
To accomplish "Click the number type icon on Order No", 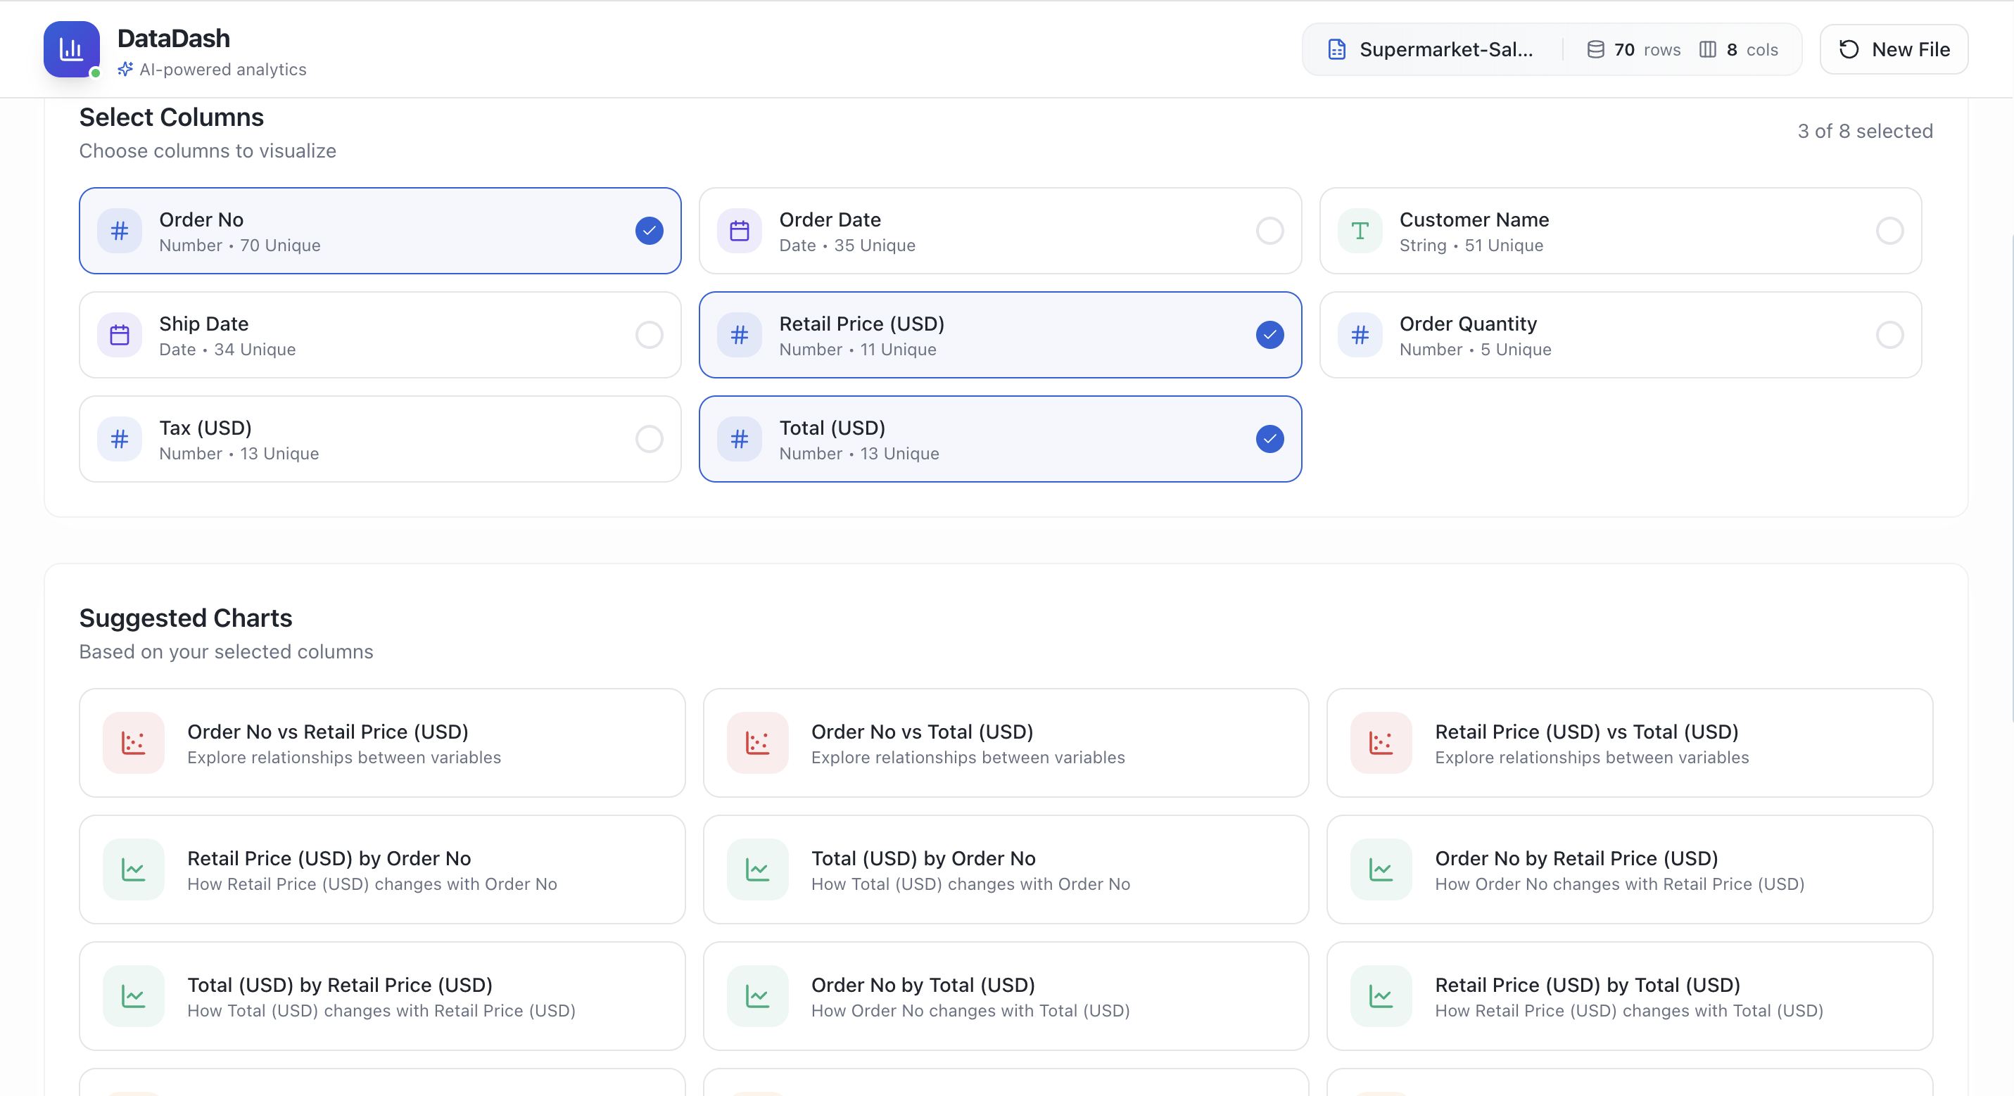I will pyautogui.click(x=119, y=231).
